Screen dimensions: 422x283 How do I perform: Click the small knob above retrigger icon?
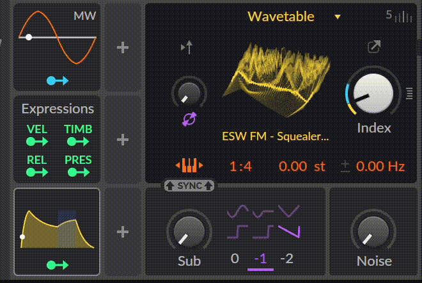[189, 93]
